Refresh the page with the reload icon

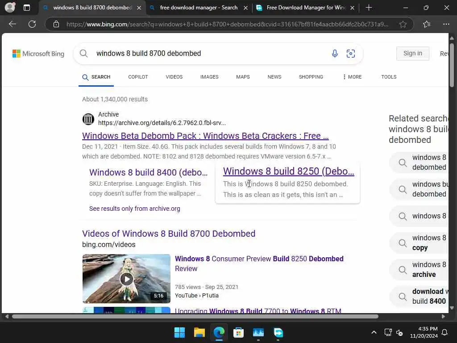point(32,24)
